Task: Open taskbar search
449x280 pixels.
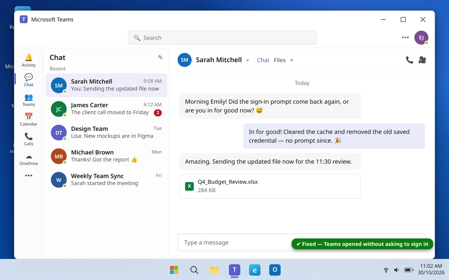Action: click(194, 269)
